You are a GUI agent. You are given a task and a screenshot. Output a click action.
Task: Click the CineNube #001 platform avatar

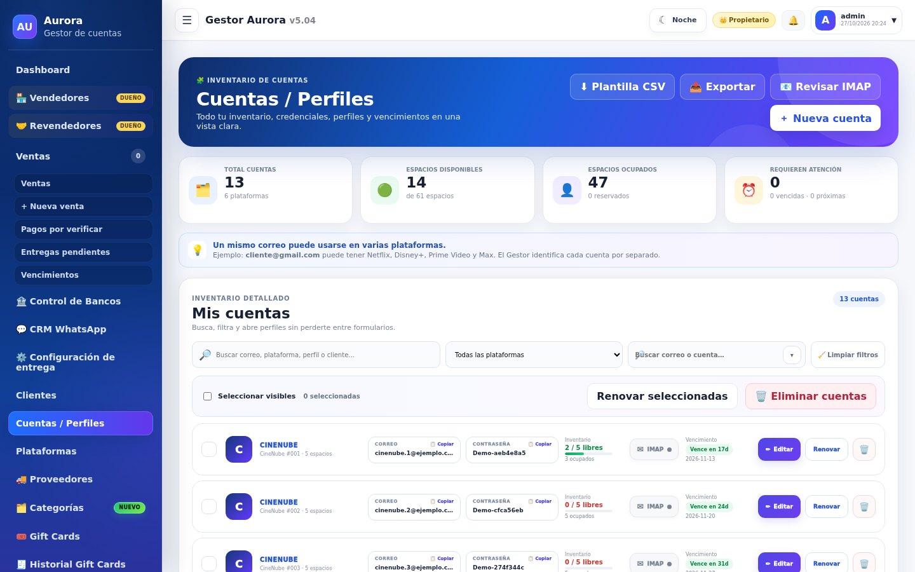(x=239, y=449)
